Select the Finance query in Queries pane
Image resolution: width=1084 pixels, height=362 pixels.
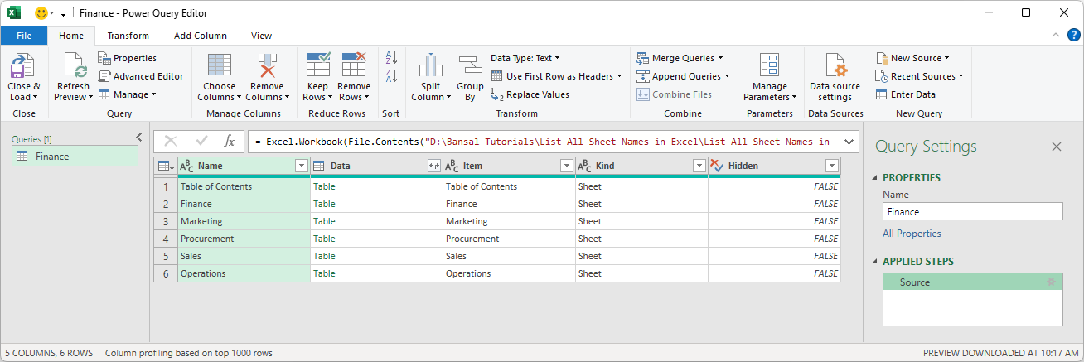coord(74,157)
